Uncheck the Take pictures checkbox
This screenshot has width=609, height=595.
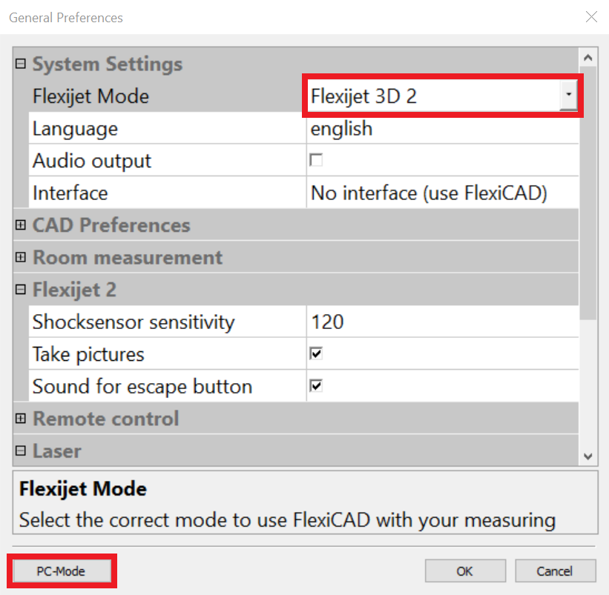pos(316,354)
